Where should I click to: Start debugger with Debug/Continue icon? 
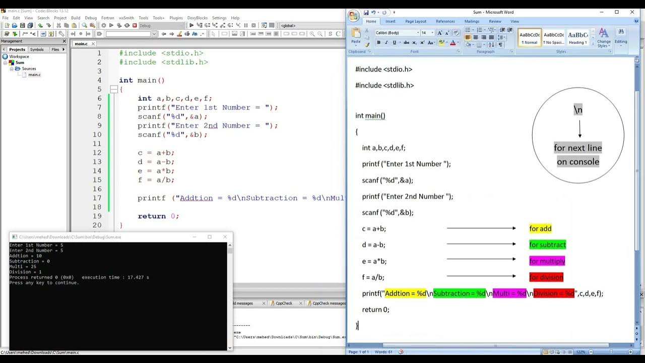[191, 25]
